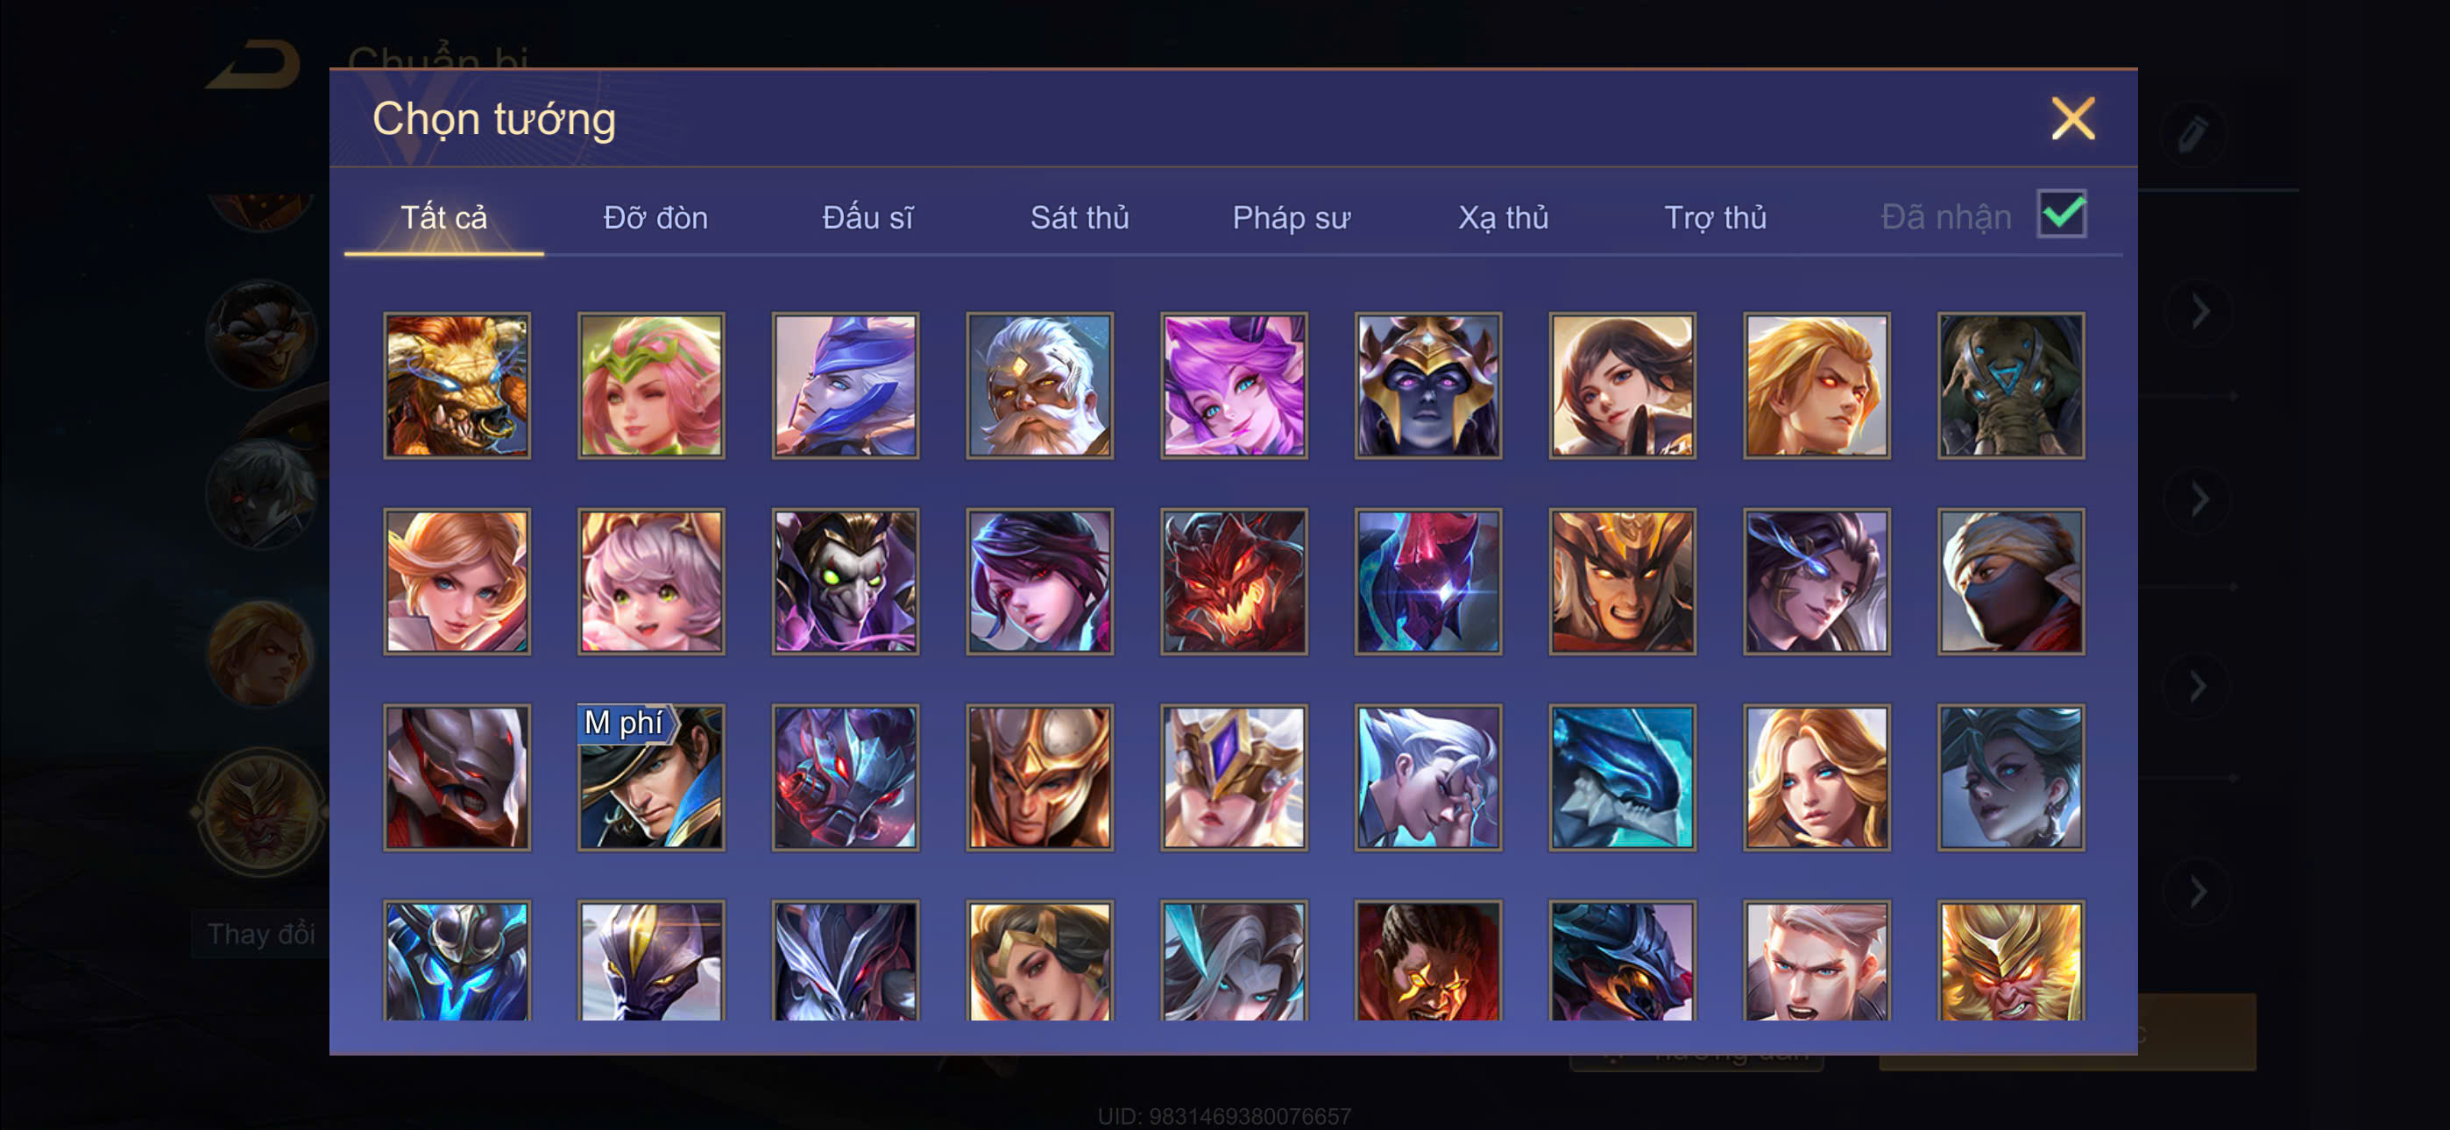The image size is (2450, 1130).
Task: Select the 'Tất cả' all heroes tab
Action: [x=443, y=218]
